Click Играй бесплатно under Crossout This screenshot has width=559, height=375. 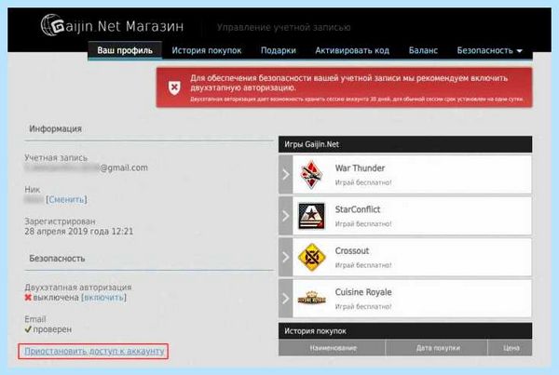tap(363, 265)
